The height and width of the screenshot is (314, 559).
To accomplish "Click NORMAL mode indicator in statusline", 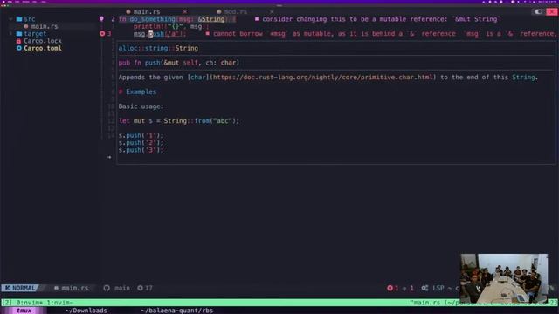I will point(20,288).
